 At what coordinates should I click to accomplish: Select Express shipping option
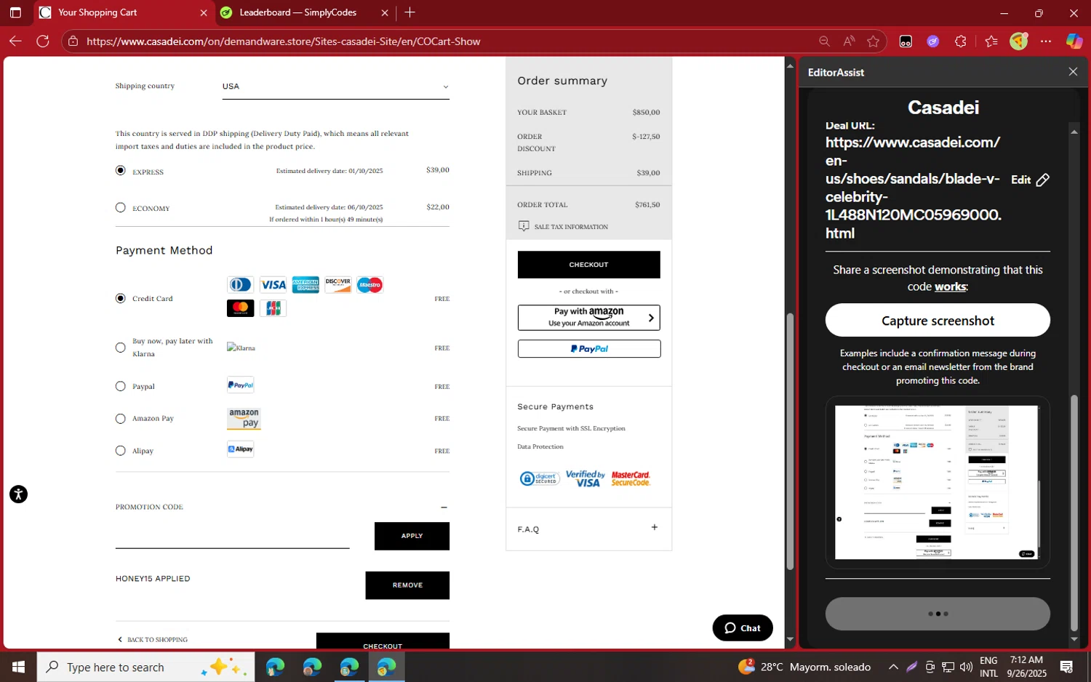pyautogui.click(x=121, y=170)
